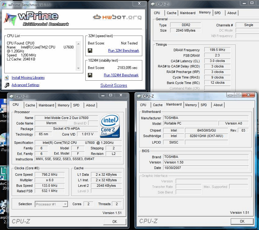Screen dimensions: 259x230
Task: Run the 1024M Benchmark
Action: pos(121,75)
